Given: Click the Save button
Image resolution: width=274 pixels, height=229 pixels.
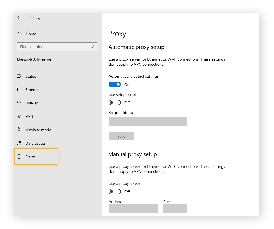Looking at the screenshot, I should [x=121, y=136].
